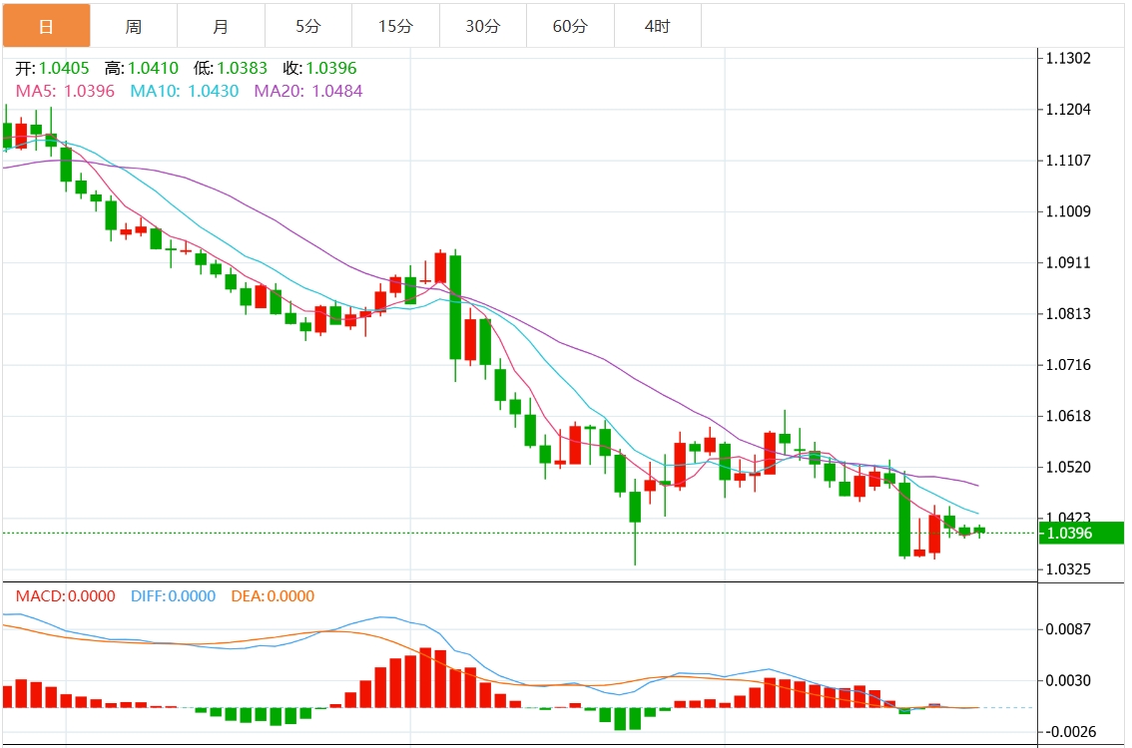Select the 60分 timeframe
Viewport: 1132px width, 748px height.
click(x=569, y=25)
